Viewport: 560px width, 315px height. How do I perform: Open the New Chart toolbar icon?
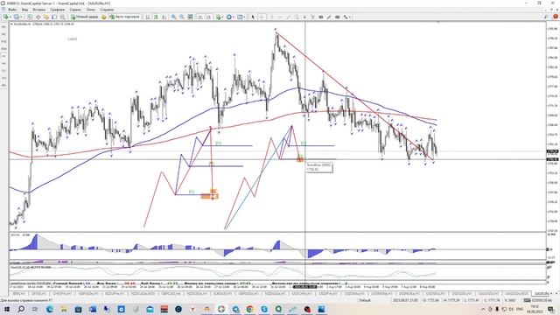(6, 17)
